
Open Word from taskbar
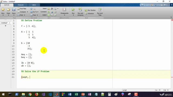click(70, 94)
